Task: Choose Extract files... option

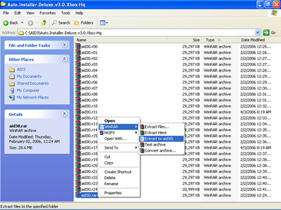Action: coord(161,127)
